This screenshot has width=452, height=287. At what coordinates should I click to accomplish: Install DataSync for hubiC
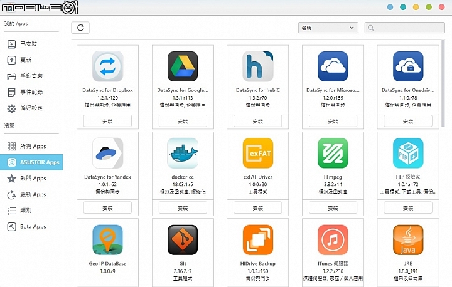click(258, 121)
